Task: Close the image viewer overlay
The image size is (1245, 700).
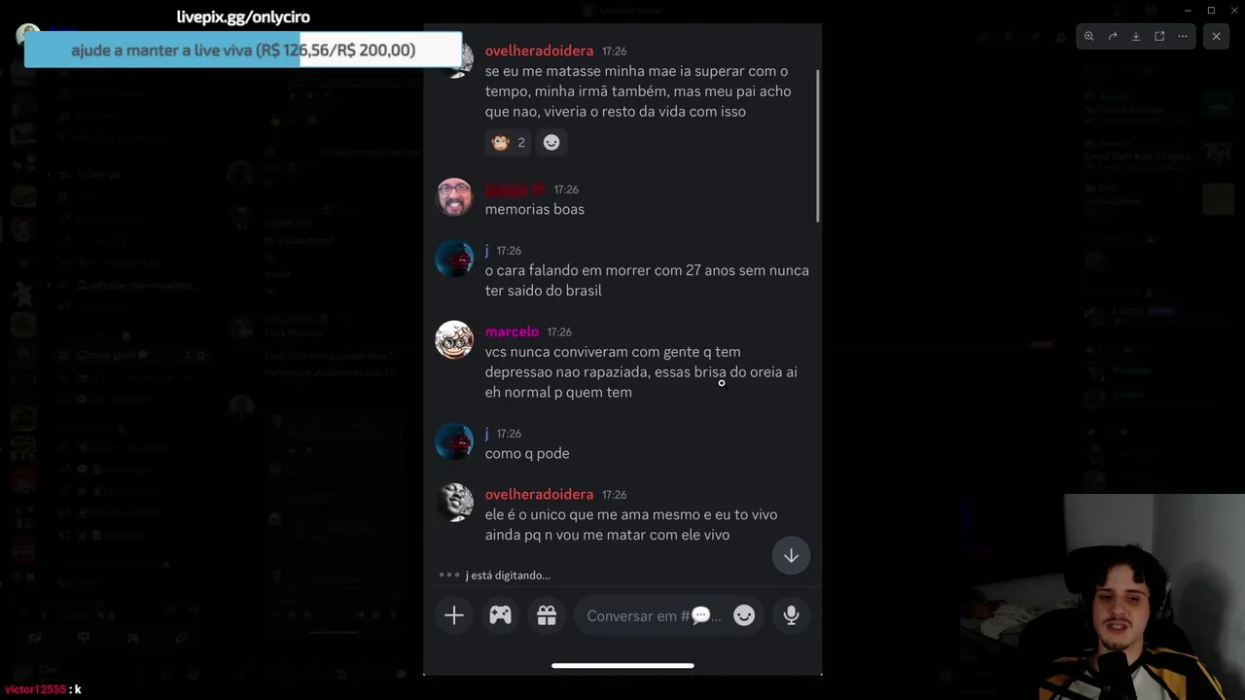Action: coord(1216,36)
